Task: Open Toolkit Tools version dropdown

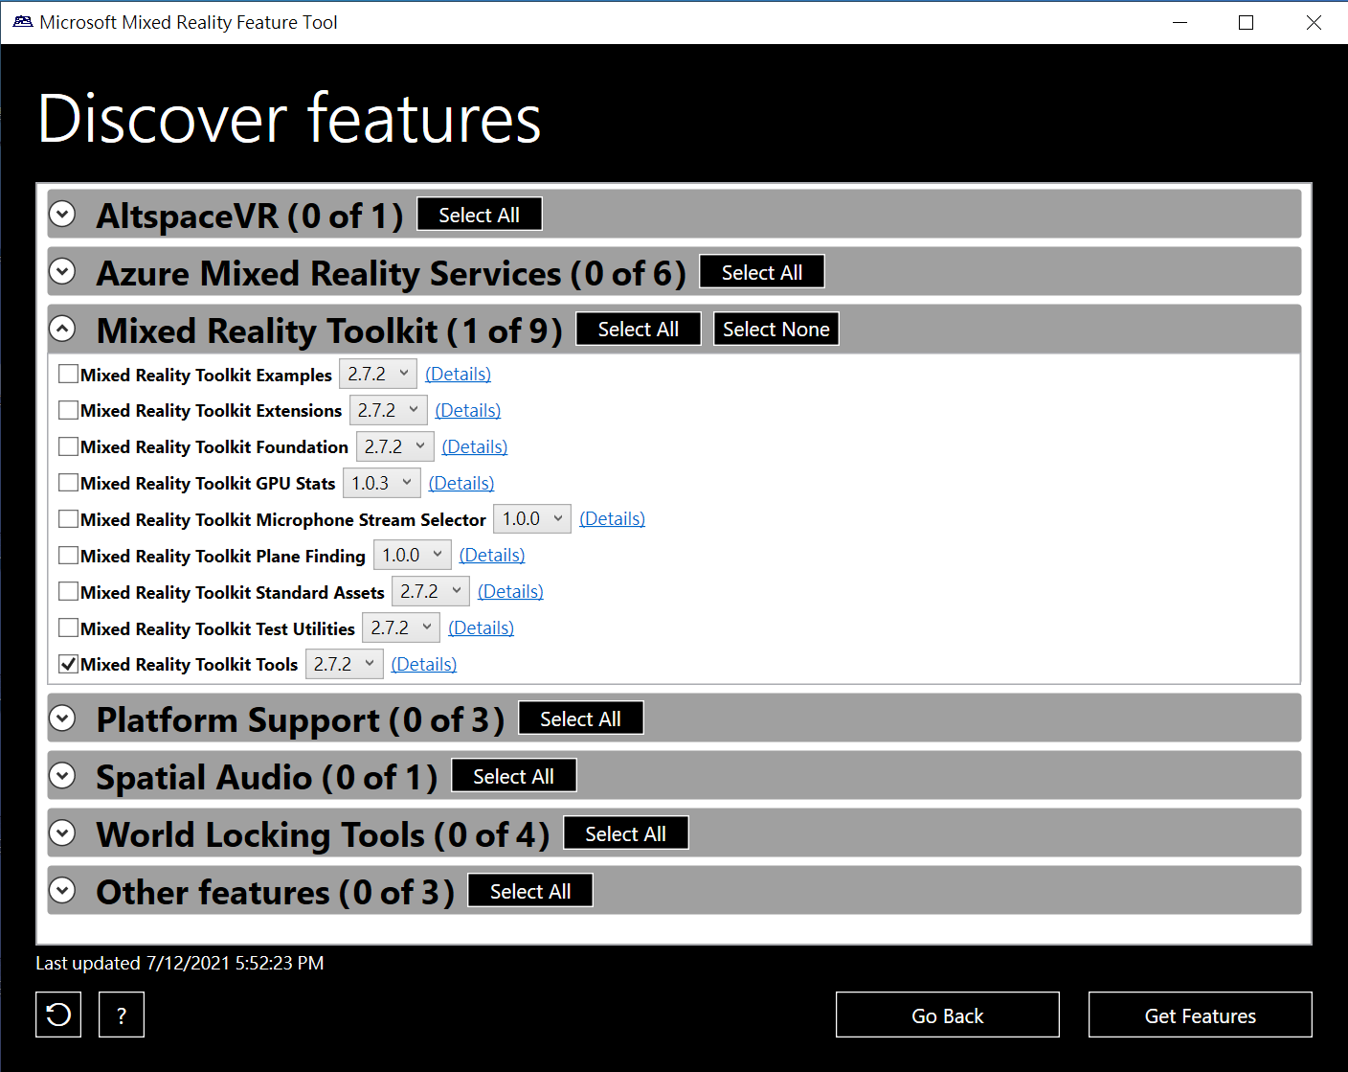Action: [345, 664]
